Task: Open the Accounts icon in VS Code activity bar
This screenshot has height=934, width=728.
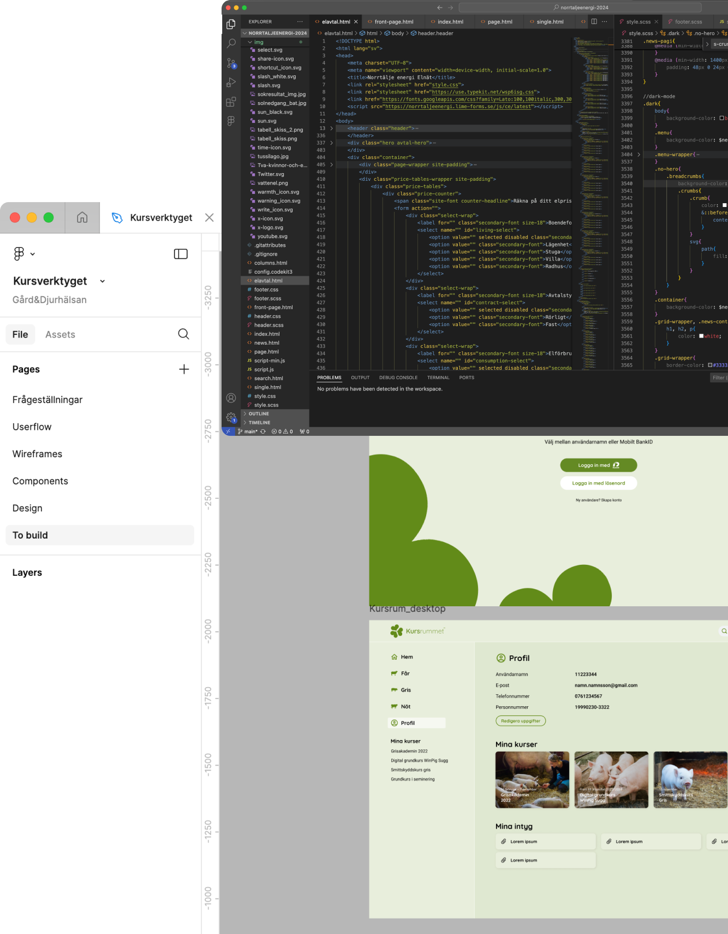Action: coord(231,398)
